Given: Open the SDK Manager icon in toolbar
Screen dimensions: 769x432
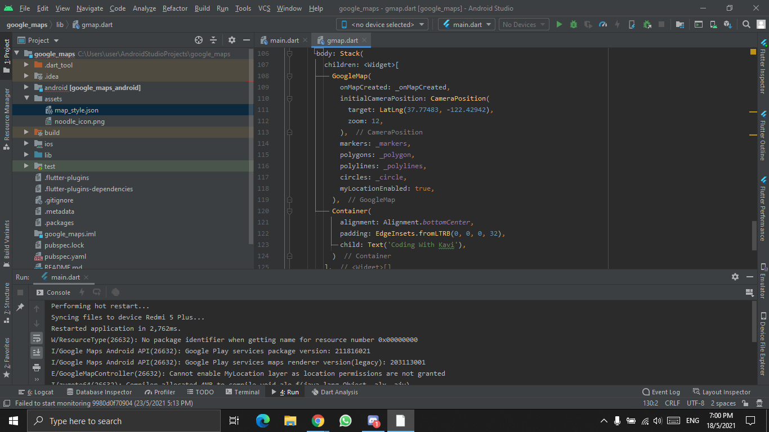Looking at the screenshot, I should (728, 24).
